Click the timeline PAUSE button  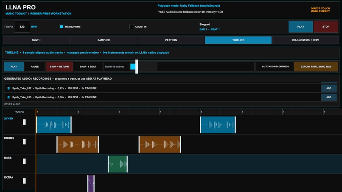35,67
